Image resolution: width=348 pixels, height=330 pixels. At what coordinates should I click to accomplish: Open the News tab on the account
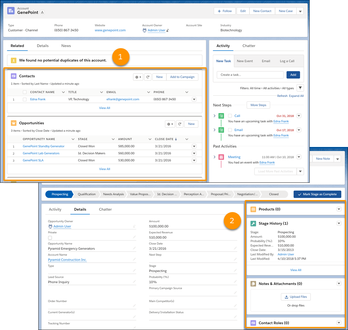(x=66, y=46)
